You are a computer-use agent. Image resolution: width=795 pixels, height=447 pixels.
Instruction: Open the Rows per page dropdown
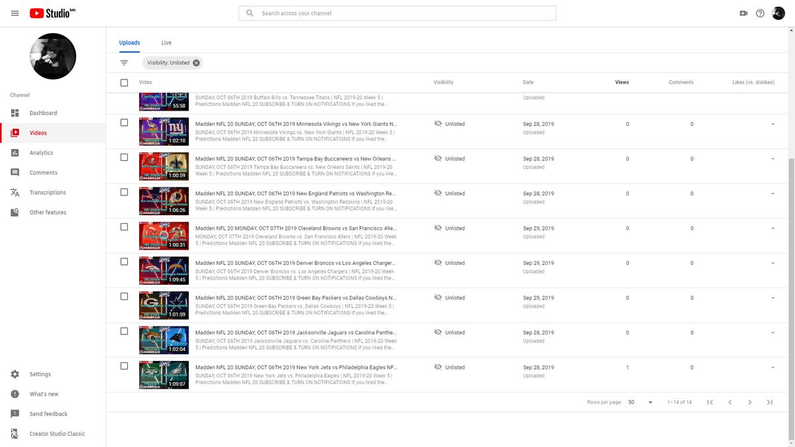[x=640, y=402]
